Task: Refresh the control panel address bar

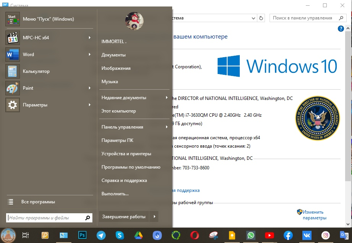Action: 261,18
